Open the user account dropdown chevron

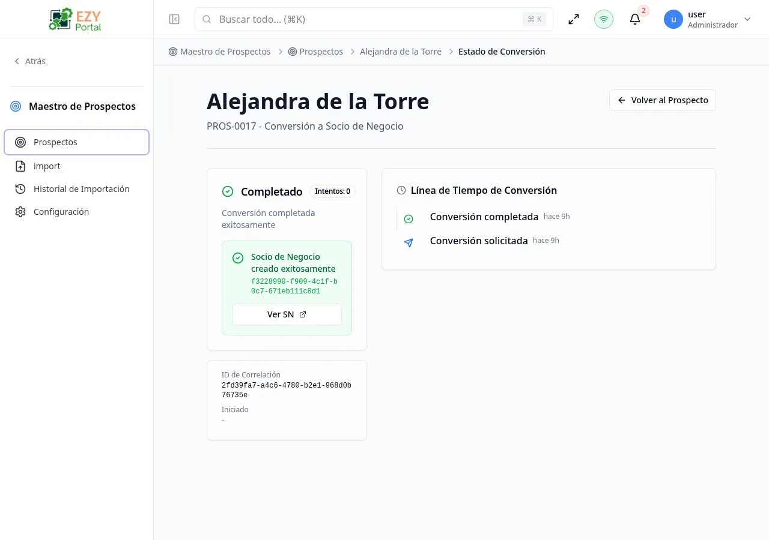click(x=747, y=19)
